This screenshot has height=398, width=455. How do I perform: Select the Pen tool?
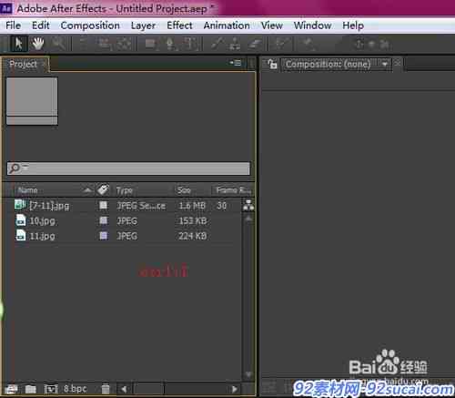(x=170, y=44)
